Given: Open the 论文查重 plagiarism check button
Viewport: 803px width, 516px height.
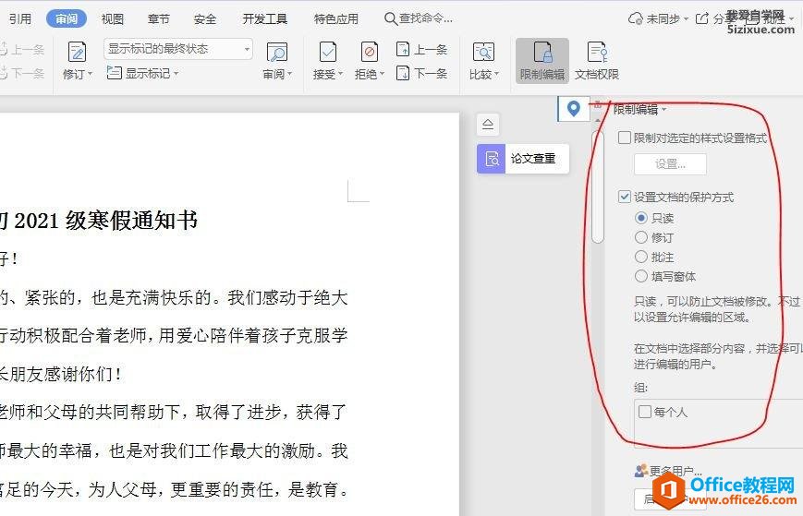Looking at the screenshot, I should (x=523, y=159).
